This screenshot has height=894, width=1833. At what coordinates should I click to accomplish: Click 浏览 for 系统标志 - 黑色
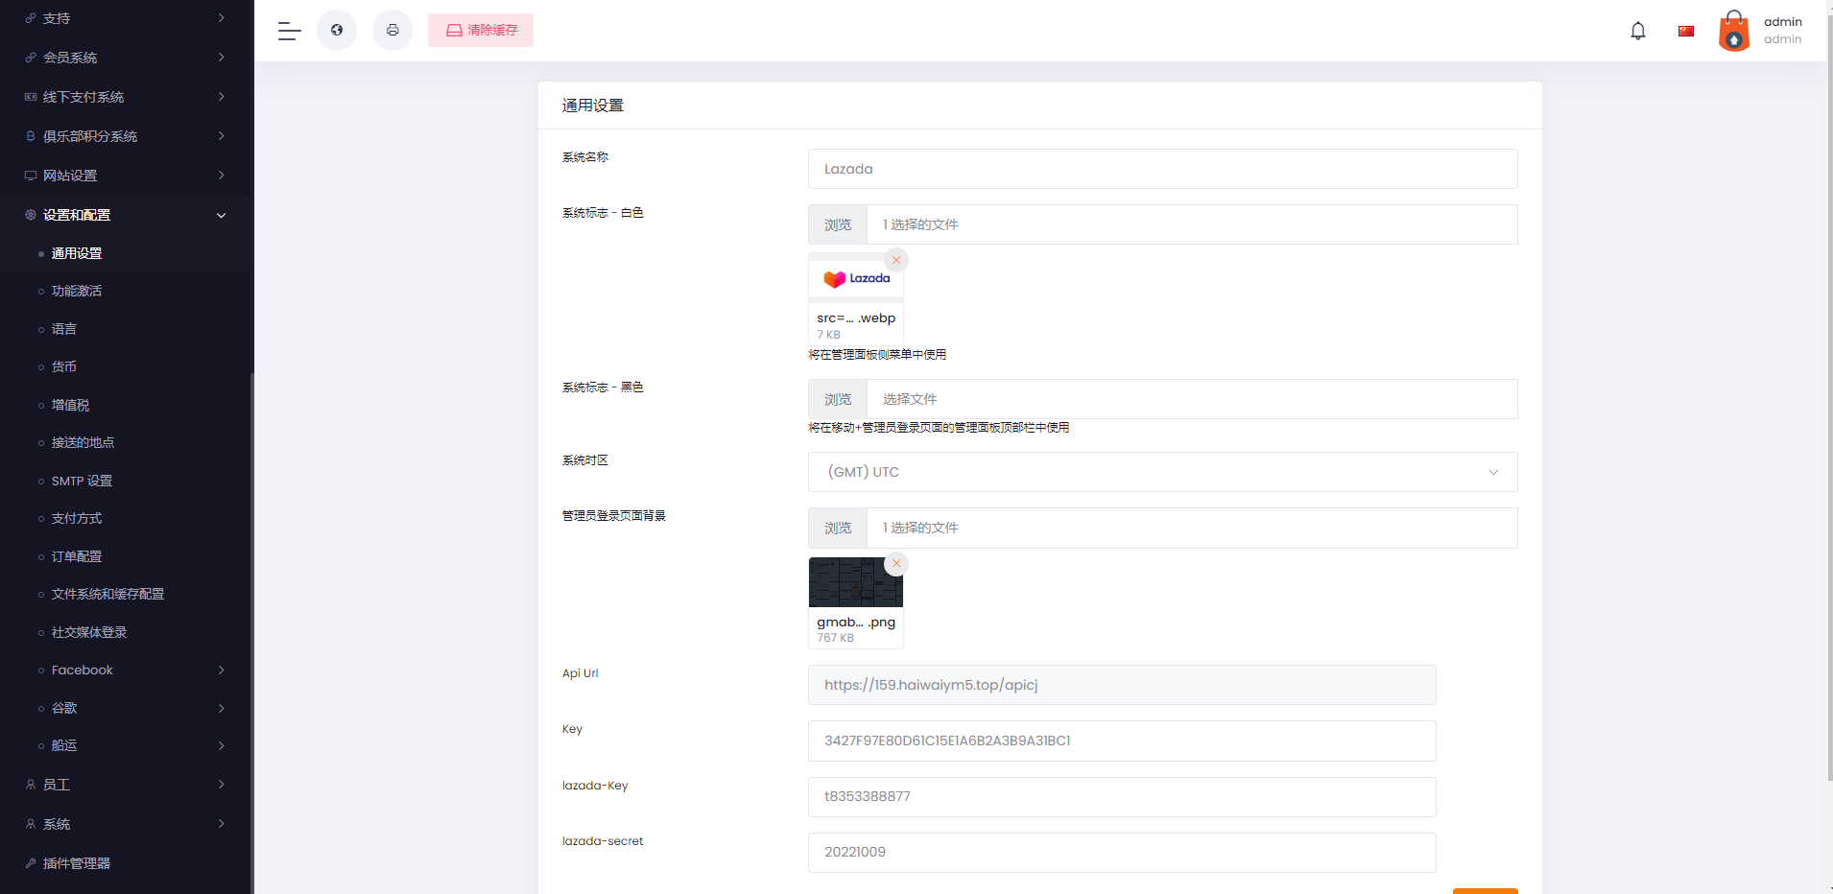[837, 398]
